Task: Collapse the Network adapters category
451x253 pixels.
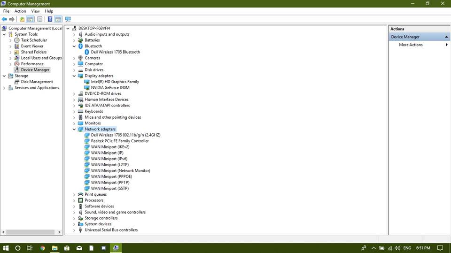Action: click(x=74, y=129)
